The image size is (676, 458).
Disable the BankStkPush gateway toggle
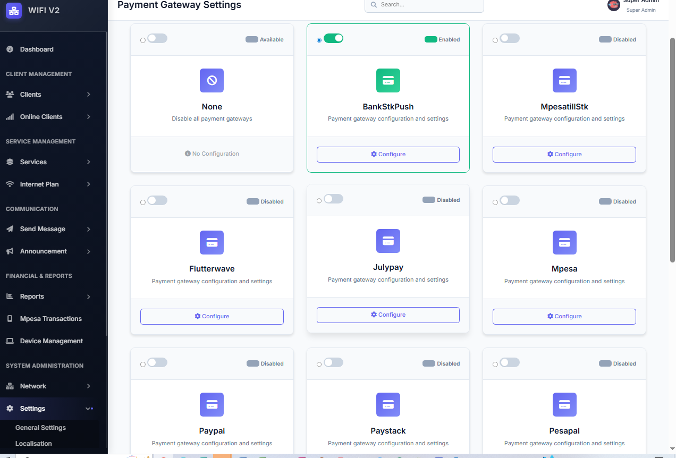coord(333,38)
